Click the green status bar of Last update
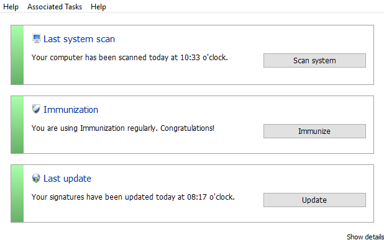 [x=17, y=193]
